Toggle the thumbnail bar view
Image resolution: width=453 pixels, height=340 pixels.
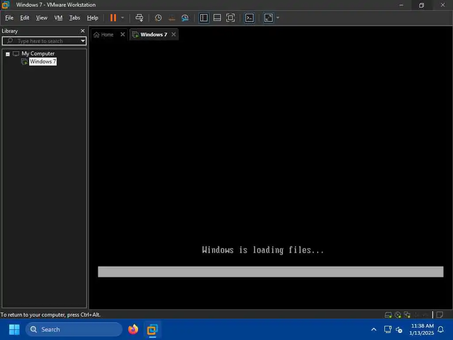(x=217, y=18)
